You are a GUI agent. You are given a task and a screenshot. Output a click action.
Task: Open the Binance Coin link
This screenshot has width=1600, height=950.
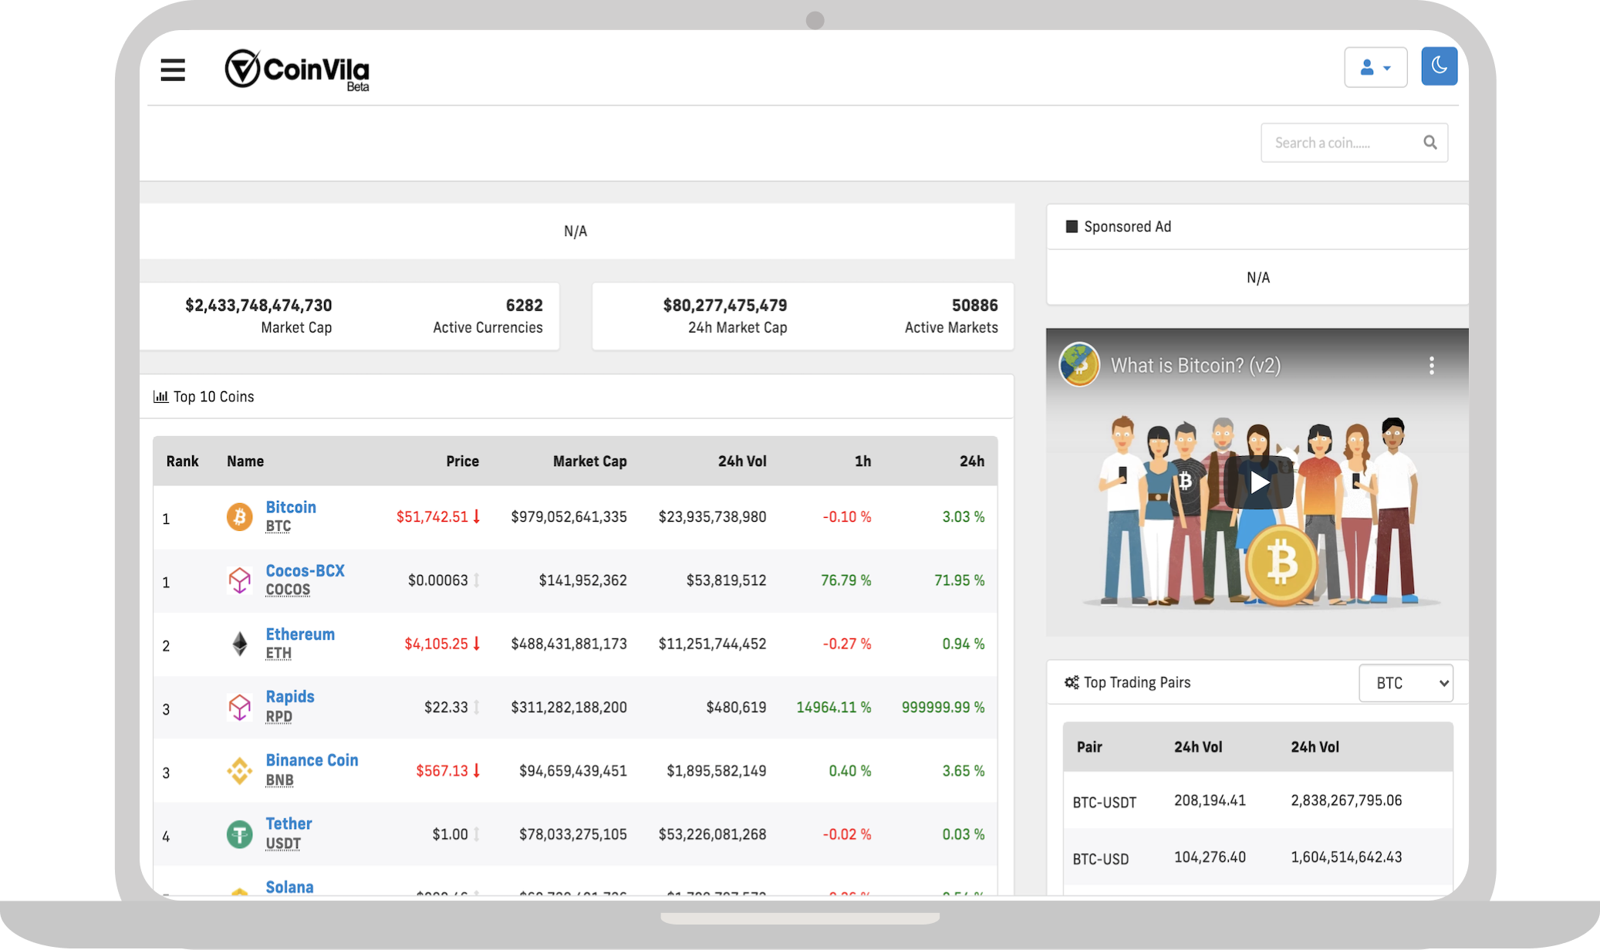coord(312,760)
